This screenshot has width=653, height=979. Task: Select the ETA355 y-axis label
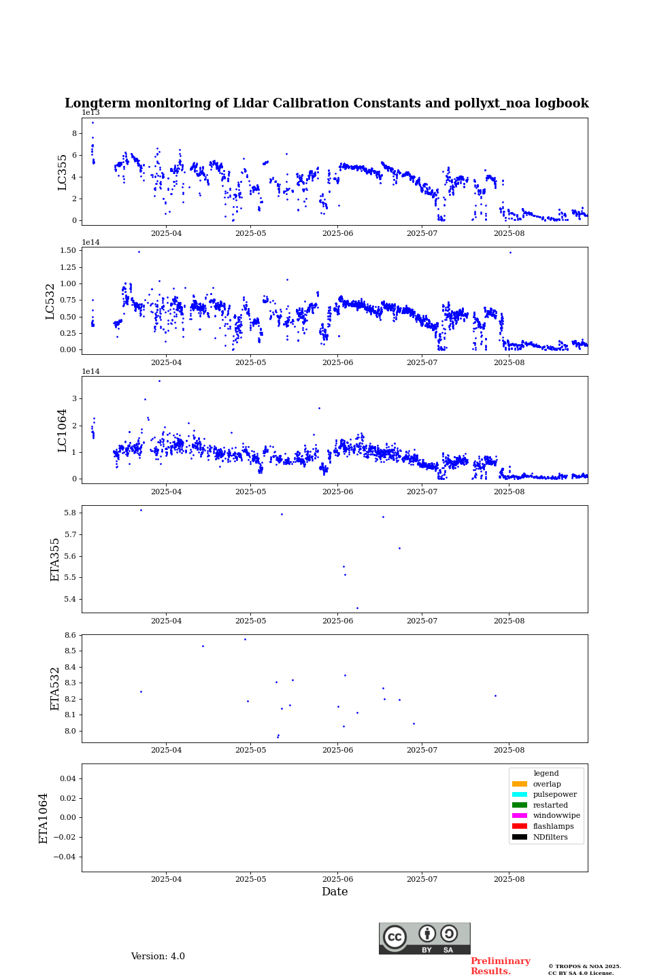click(x=55, y=559)
